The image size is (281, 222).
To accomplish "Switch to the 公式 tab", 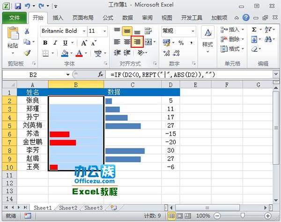I will [x=108, y=18].
